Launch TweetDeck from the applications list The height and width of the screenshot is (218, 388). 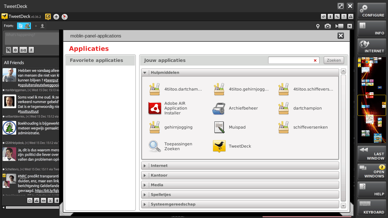click(219, 146)
